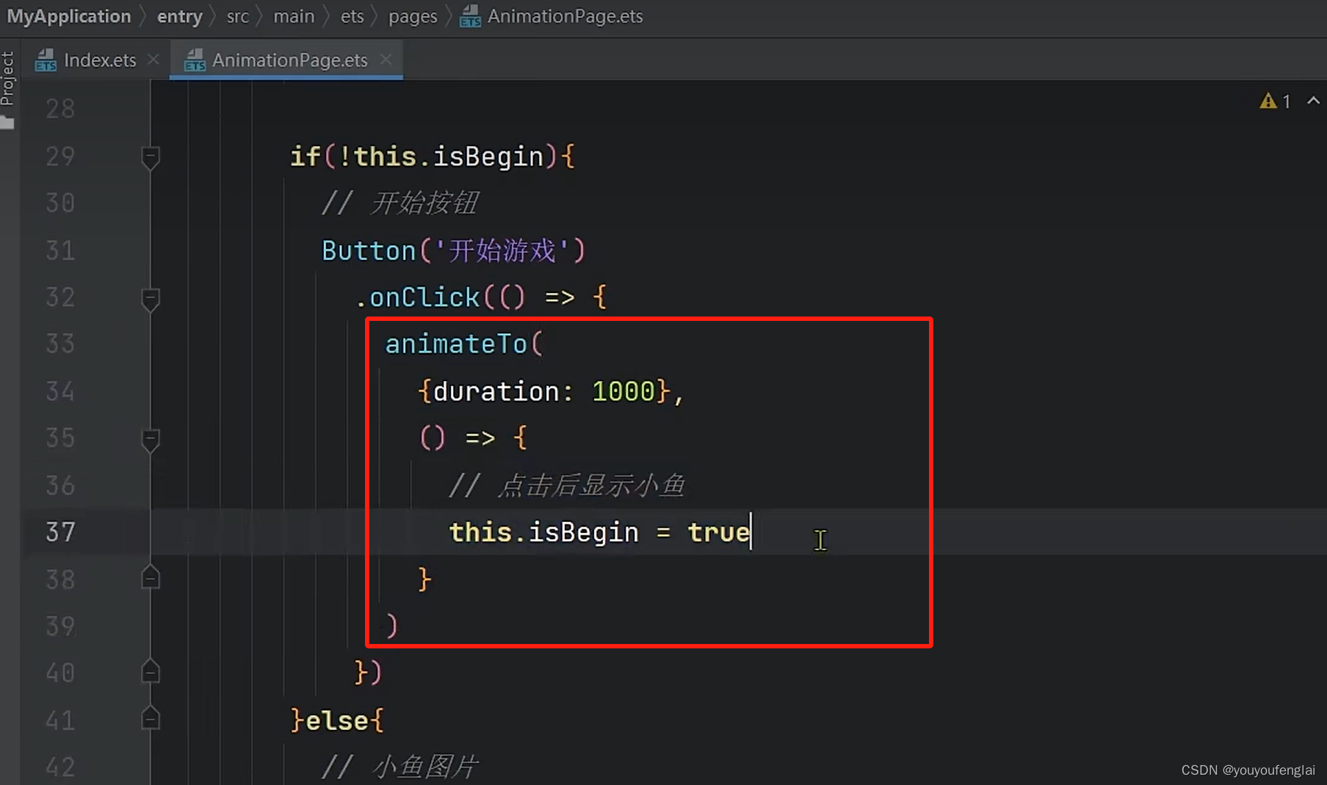Click the src breadcrumb segment
The width and height of the screenshot is (1327, 785).
(238, 16)
